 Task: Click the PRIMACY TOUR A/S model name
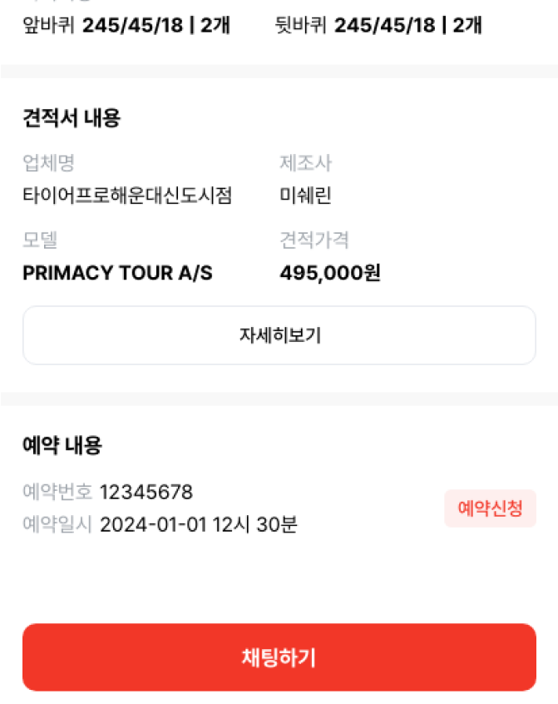[x=117, y=273]
